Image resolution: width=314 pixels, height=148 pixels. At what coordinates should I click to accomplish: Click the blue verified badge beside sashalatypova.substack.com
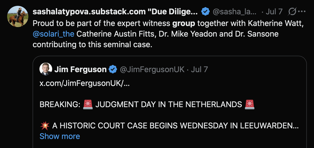[x=205, y=12]
